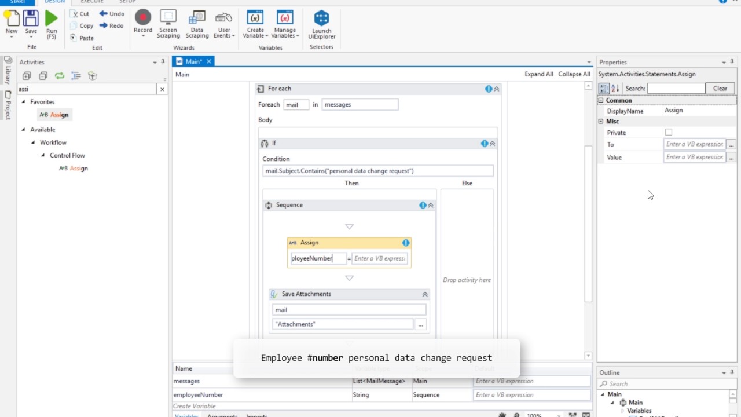Open the Manage Variables dropdown

click(x=285, y=24)
